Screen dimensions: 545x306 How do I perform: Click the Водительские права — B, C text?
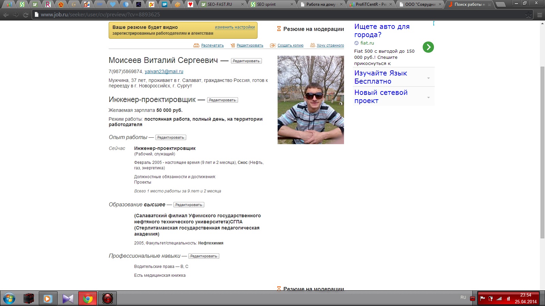(x=161, y=267)
